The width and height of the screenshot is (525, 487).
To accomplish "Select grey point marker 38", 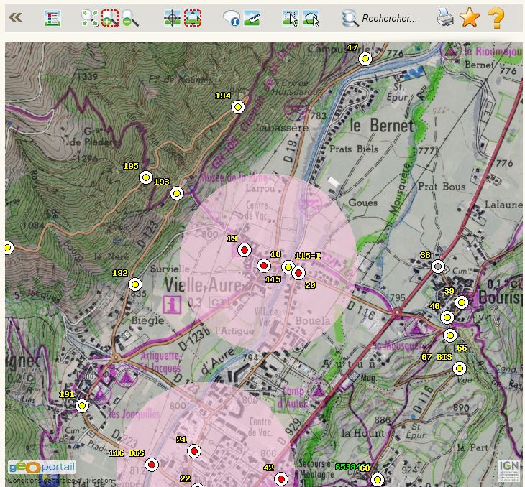I will click(438, 266).
